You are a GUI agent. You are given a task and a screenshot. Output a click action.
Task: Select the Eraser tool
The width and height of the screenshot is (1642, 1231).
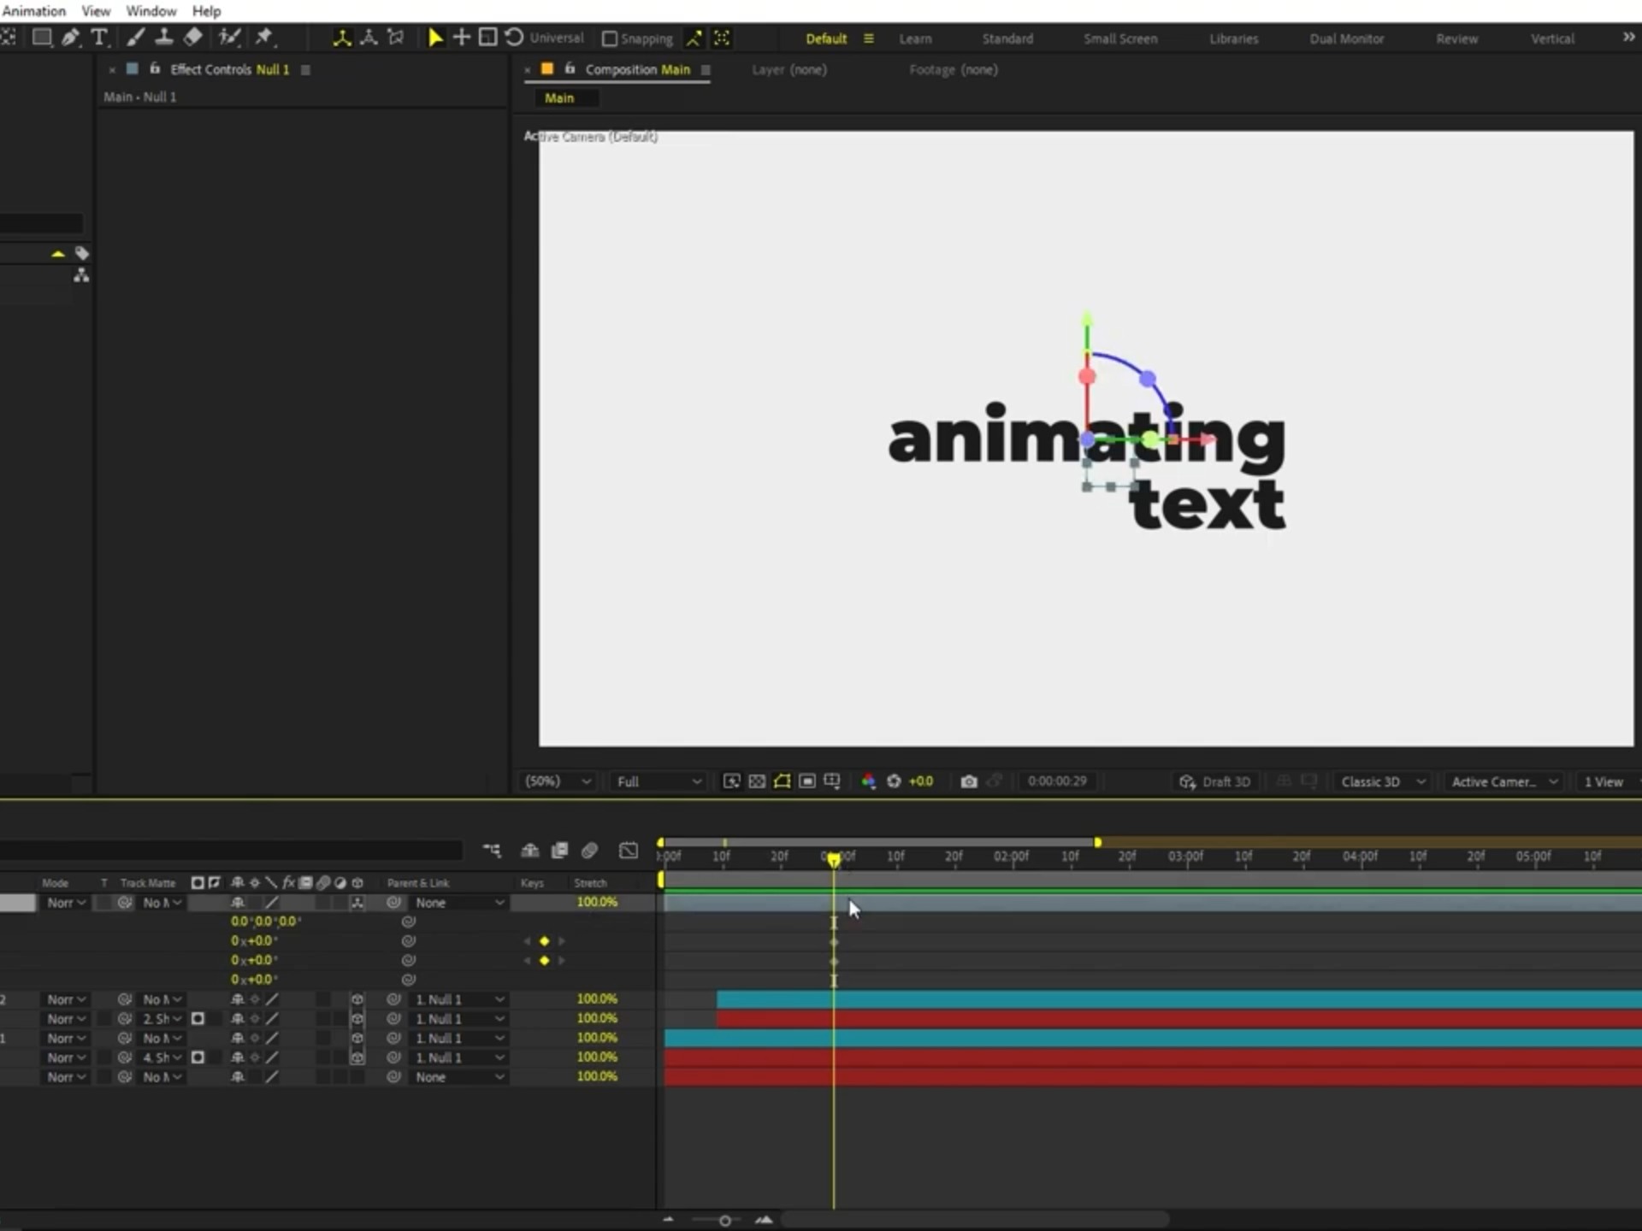coord(193,38)
